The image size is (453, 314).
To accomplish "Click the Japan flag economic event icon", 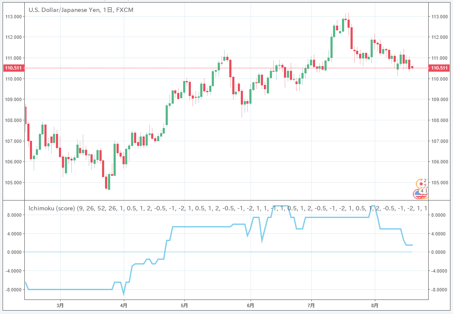I will tap(421, 183).
